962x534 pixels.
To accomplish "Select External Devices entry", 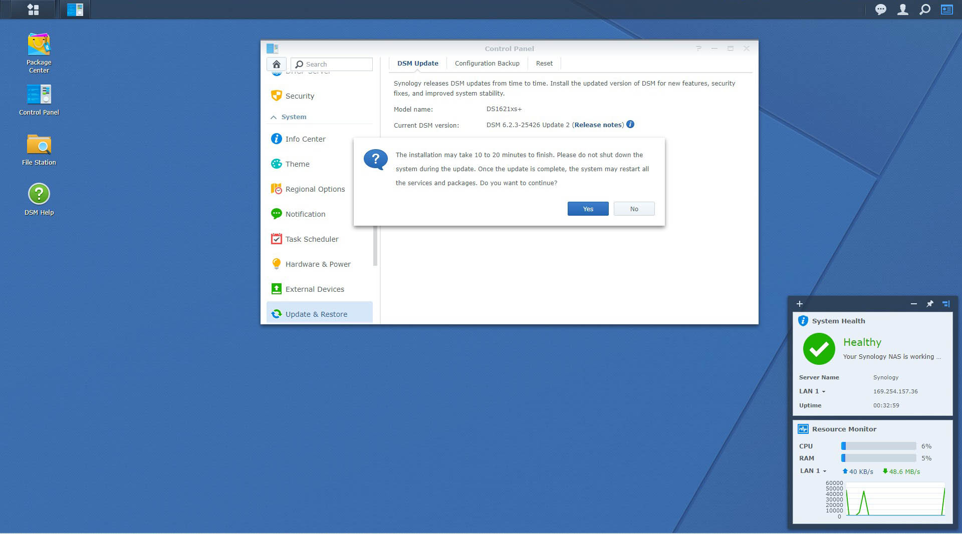I will coord(320,289).
